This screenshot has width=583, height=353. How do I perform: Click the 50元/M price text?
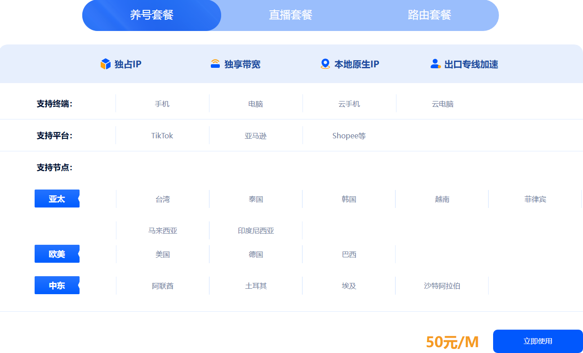click(452, 342)
